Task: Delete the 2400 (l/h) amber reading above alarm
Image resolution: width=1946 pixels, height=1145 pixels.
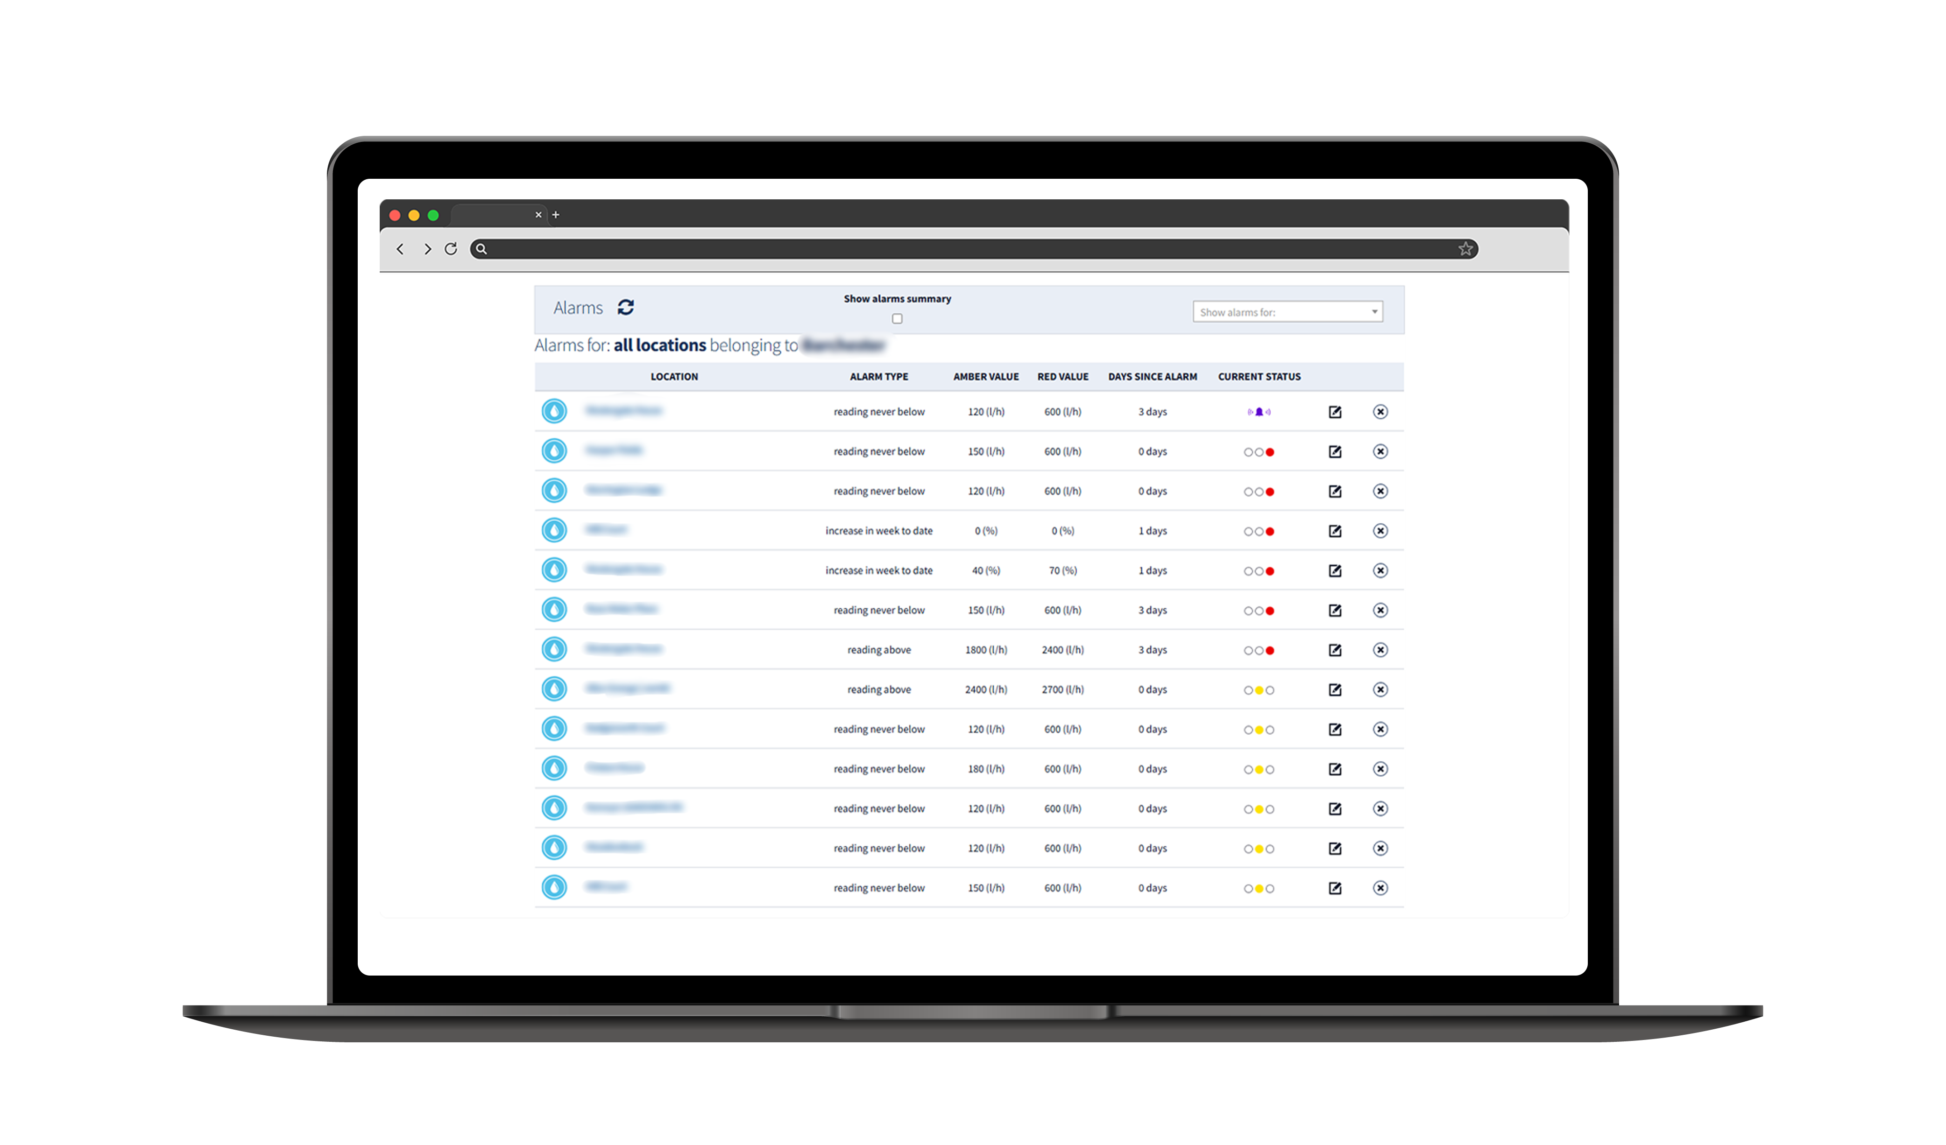Action: [x=1380, y=689]
